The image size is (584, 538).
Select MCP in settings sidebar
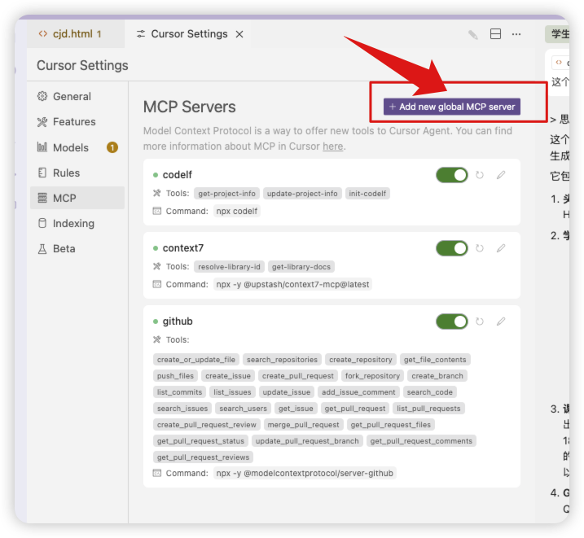click(77, 198)
